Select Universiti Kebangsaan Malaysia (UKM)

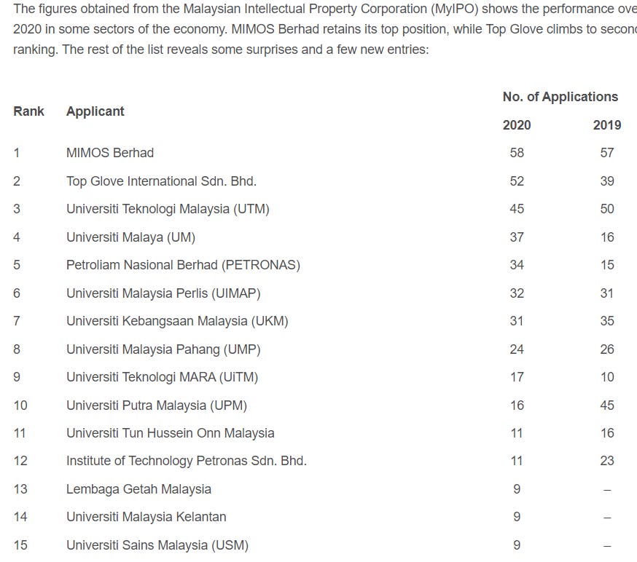click(177, 321)
